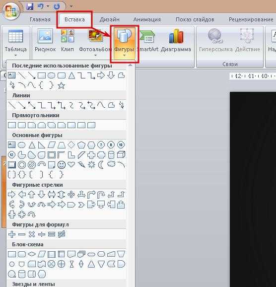Select the smiley face shape
Image resolution: width=276 pixels, height=287 pixels.
click(62, 165)
